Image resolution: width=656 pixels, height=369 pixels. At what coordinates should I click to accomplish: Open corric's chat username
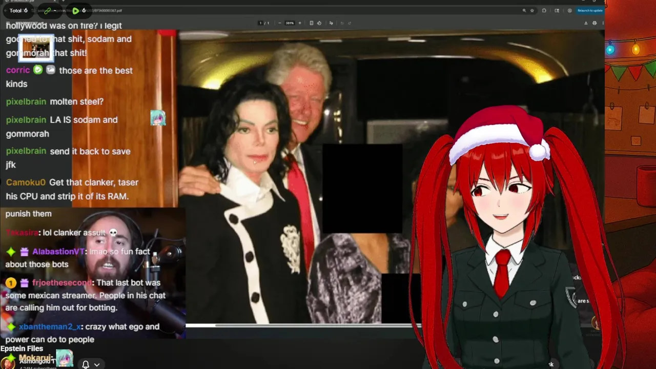tap(18, 70)
